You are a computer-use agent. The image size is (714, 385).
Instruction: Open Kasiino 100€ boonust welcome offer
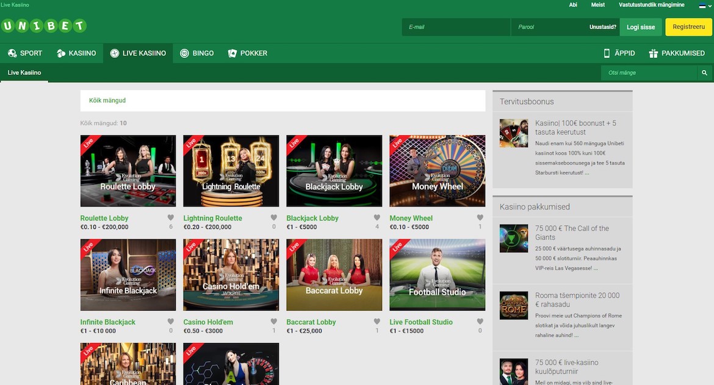click(x=575, y=128)
